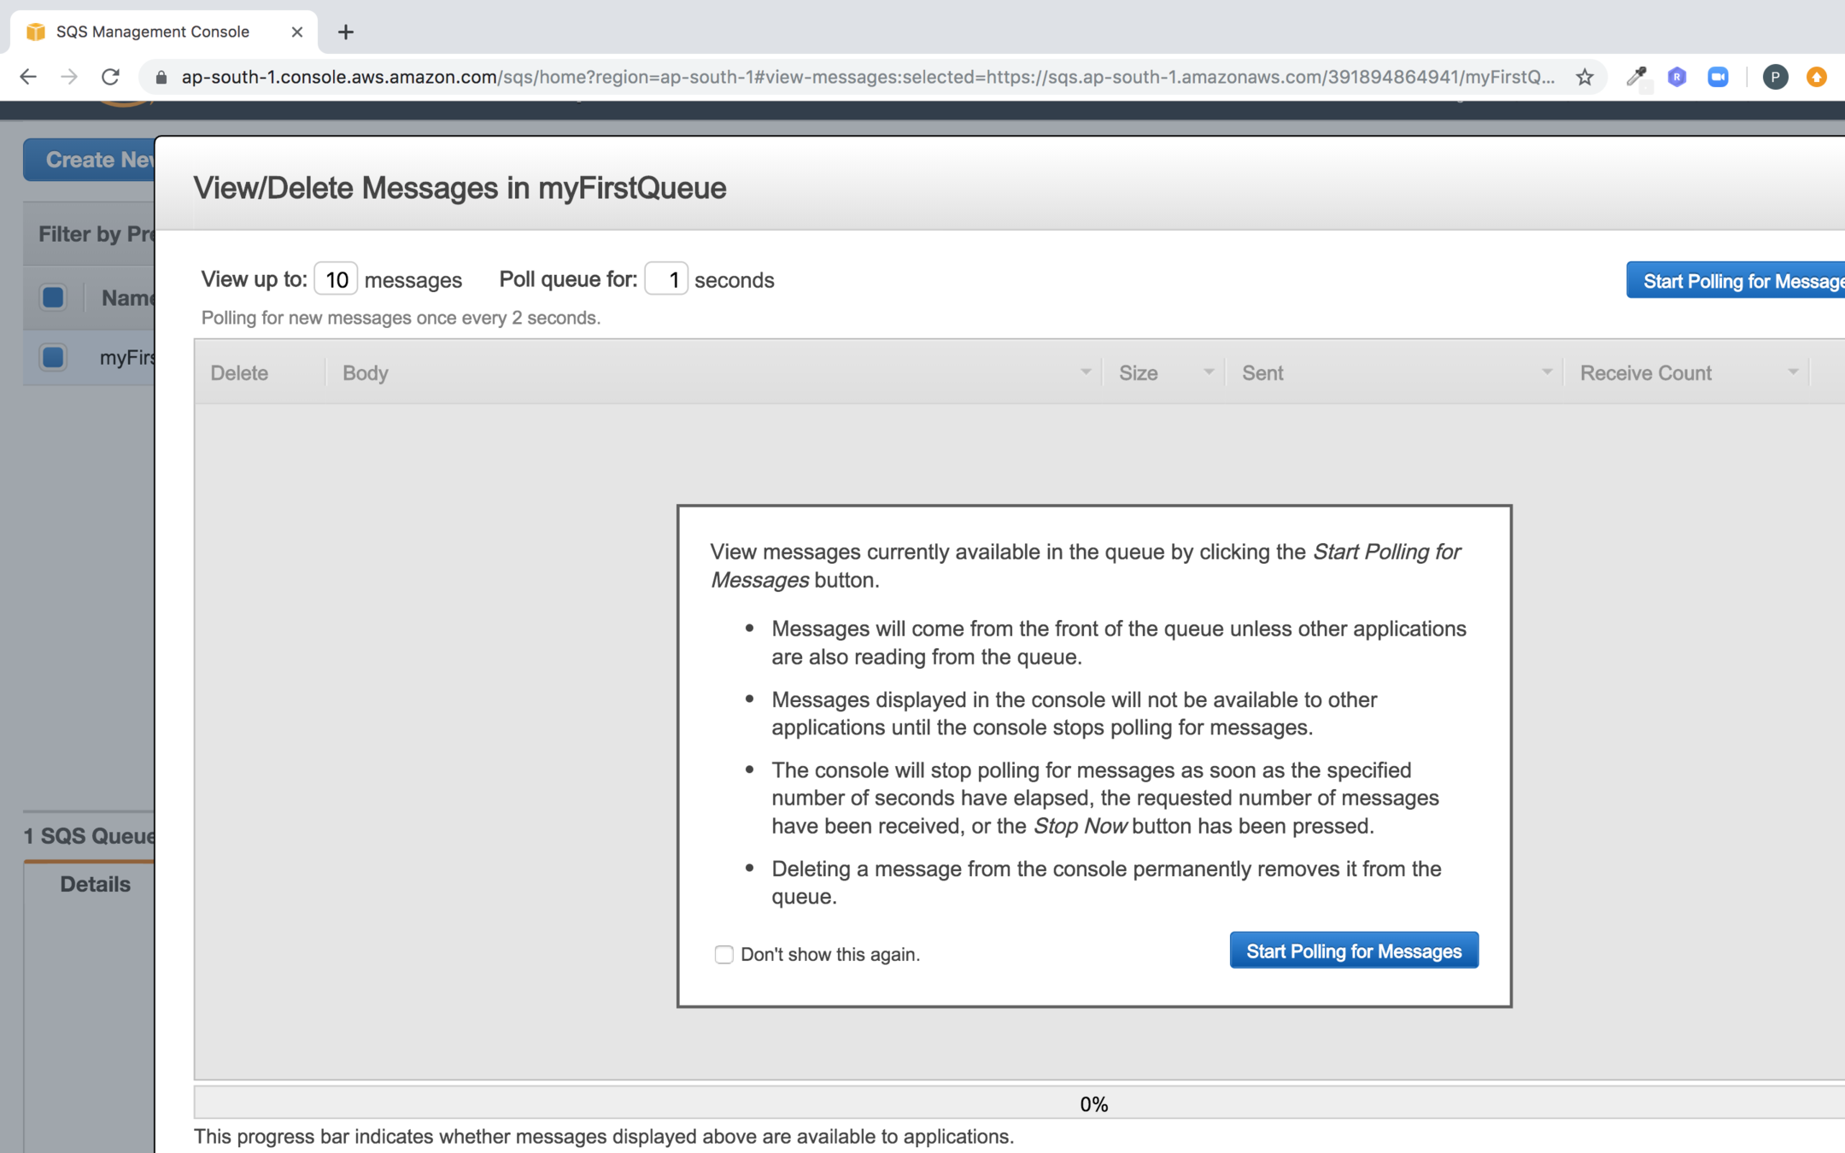Viewport: 1845px width, 1153px height.
Task: Toggle the select-all queues checkbox
Action: point(53,297)
